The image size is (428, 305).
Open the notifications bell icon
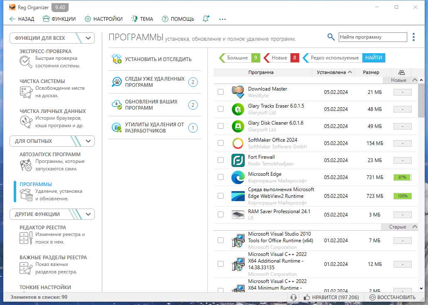206,19
